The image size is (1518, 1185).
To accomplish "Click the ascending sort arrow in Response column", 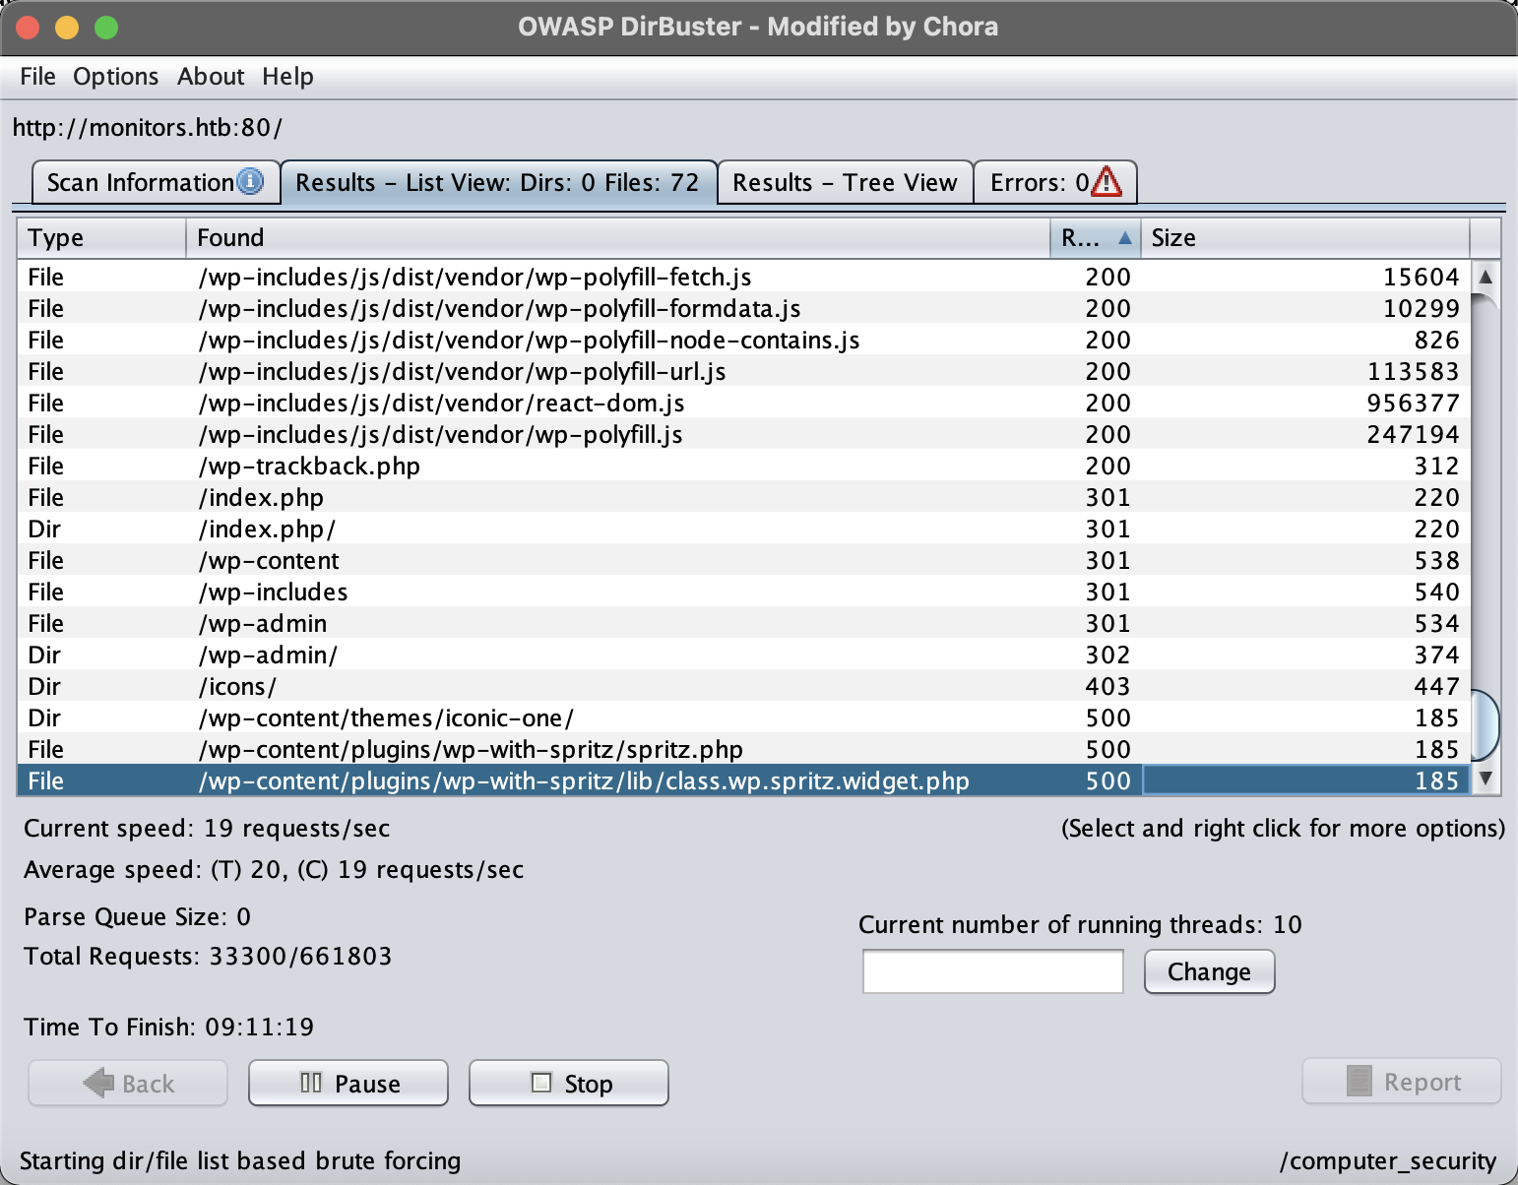I will [x=1124, y=237].
